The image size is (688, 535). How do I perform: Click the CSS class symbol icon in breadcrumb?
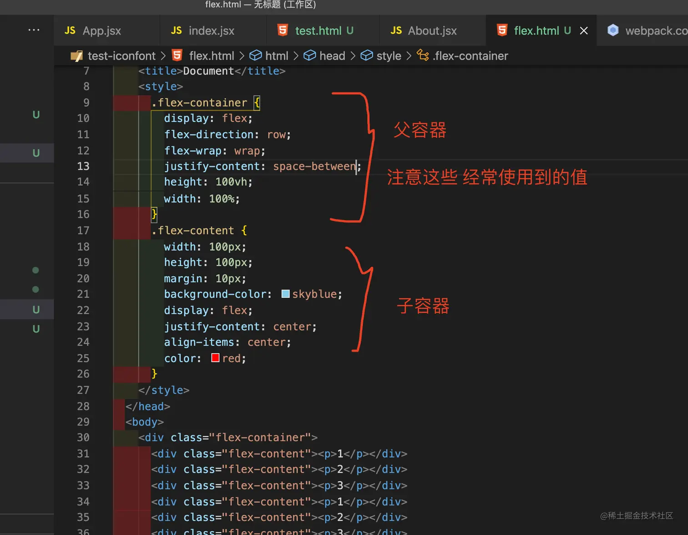(423, 56)
